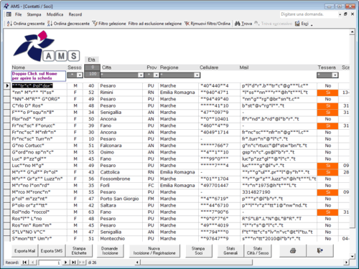The width and height of the screenshot is (359, 269).
Task: Click Rimuovi filtro/Ordina icon
Action: click(187, 24)
